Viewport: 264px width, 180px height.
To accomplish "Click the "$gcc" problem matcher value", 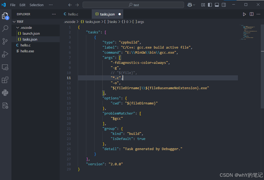I will tap(117, 119).
